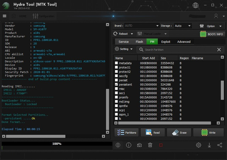The image size is (227, 160).
Task: Click the red stop square icon
Action: 161,145
